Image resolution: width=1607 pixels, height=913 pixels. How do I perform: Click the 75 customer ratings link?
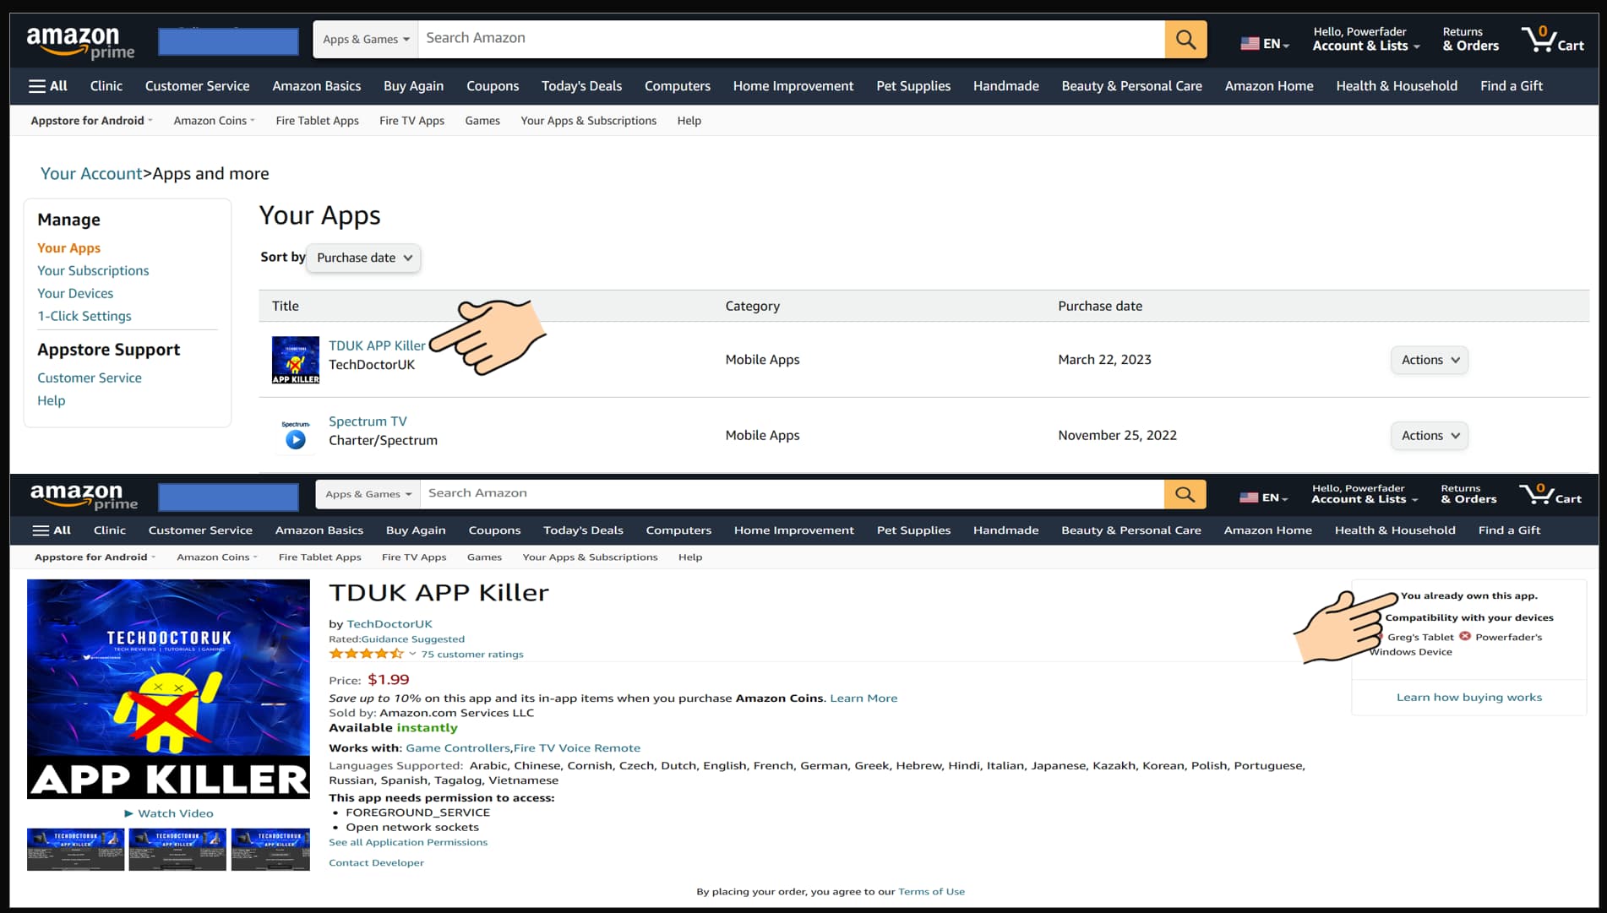click(472, 655)
